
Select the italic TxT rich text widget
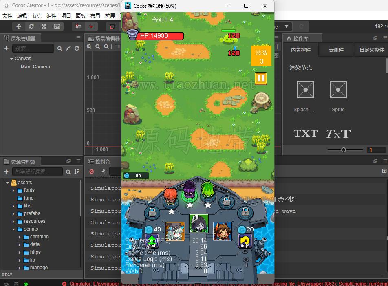(x=338, y=134)
